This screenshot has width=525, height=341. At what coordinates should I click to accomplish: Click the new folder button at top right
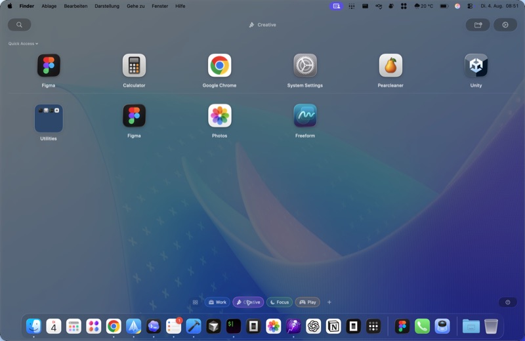(x=478, y=25)
